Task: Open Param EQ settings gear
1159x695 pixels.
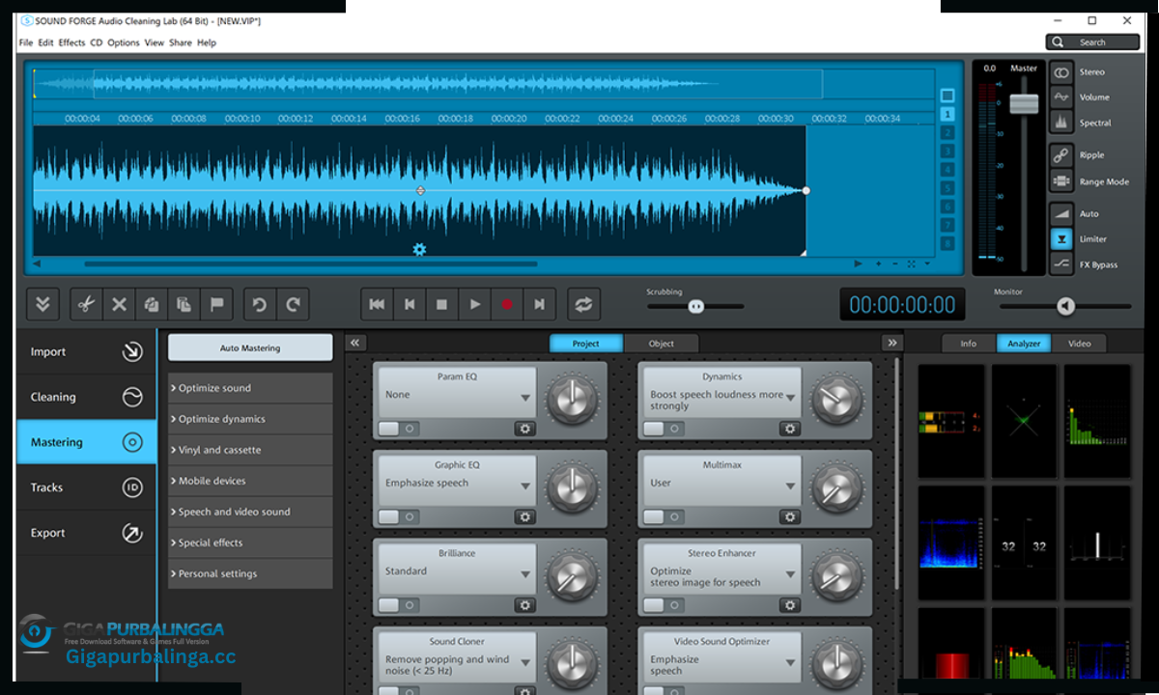Action: point(524,429)
